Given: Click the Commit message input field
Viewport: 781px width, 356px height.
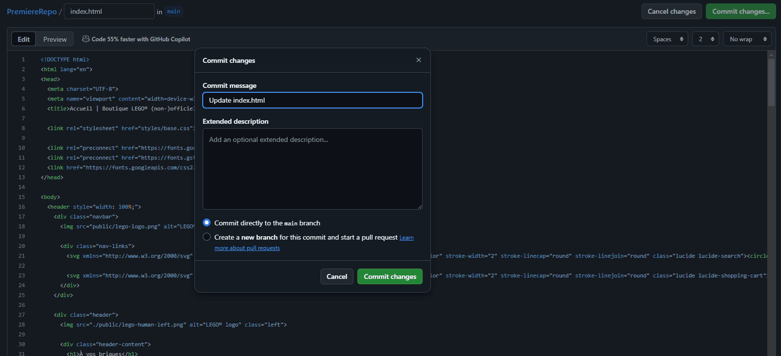Looking at the screenshot, I should pyautogui.click(x=312, y=100).
